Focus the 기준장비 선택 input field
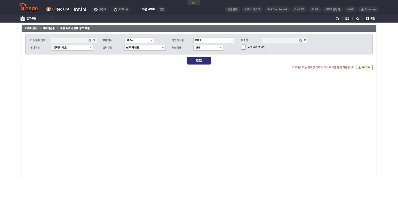398x216 pixels. click(69, 40)
